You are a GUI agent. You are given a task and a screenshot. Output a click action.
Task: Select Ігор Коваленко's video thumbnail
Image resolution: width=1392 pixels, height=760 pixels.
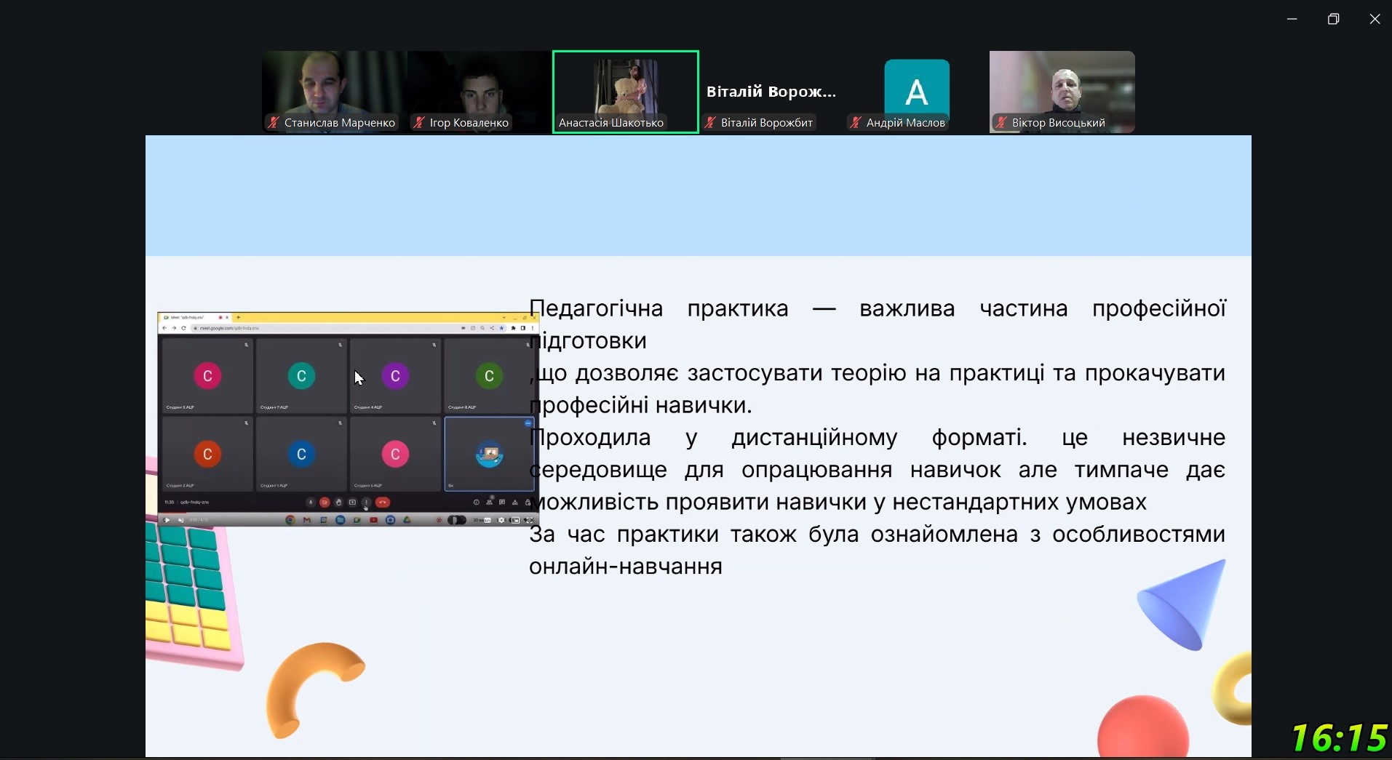click(x=480, y=92)
